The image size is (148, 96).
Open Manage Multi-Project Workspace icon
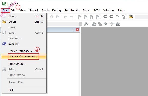(x=100, y=24)
